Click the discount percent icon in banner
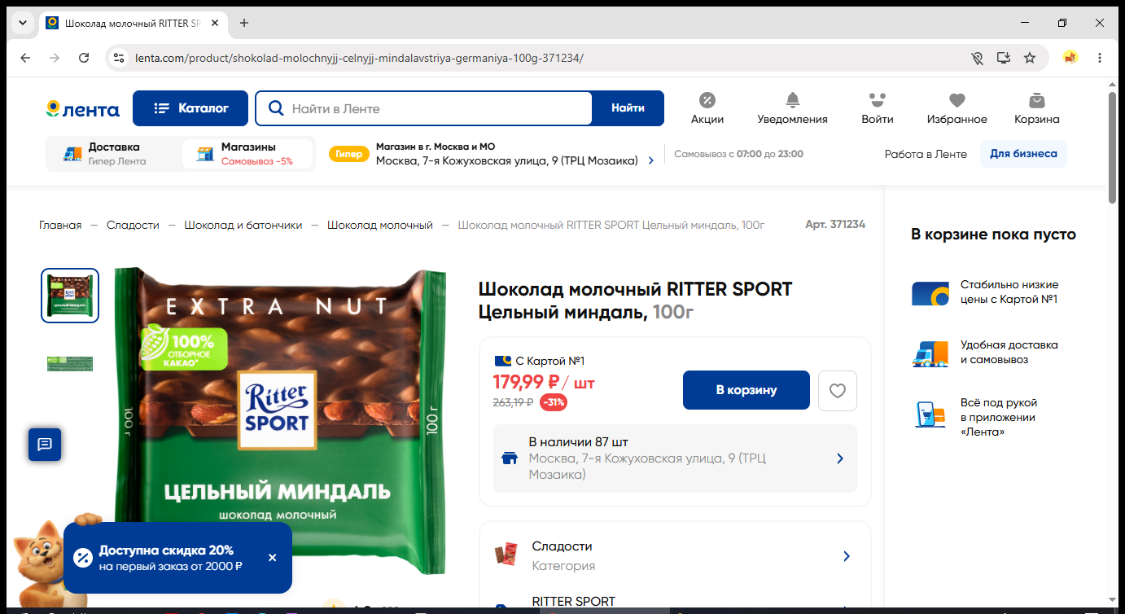 [83, 558]
